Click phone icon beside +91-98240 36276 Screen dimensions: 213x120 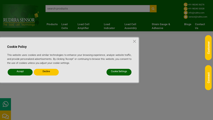point(186,5)
